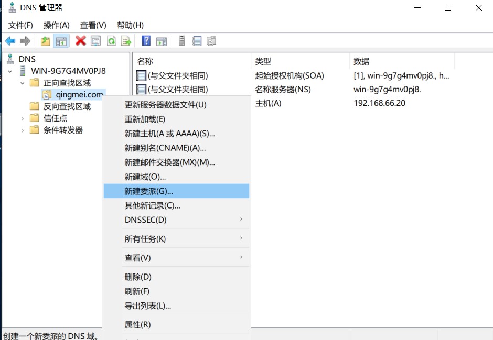493x340 pixels.
Task: Click the stacked documents toolbar icon
Action: (x=211, y=41)
